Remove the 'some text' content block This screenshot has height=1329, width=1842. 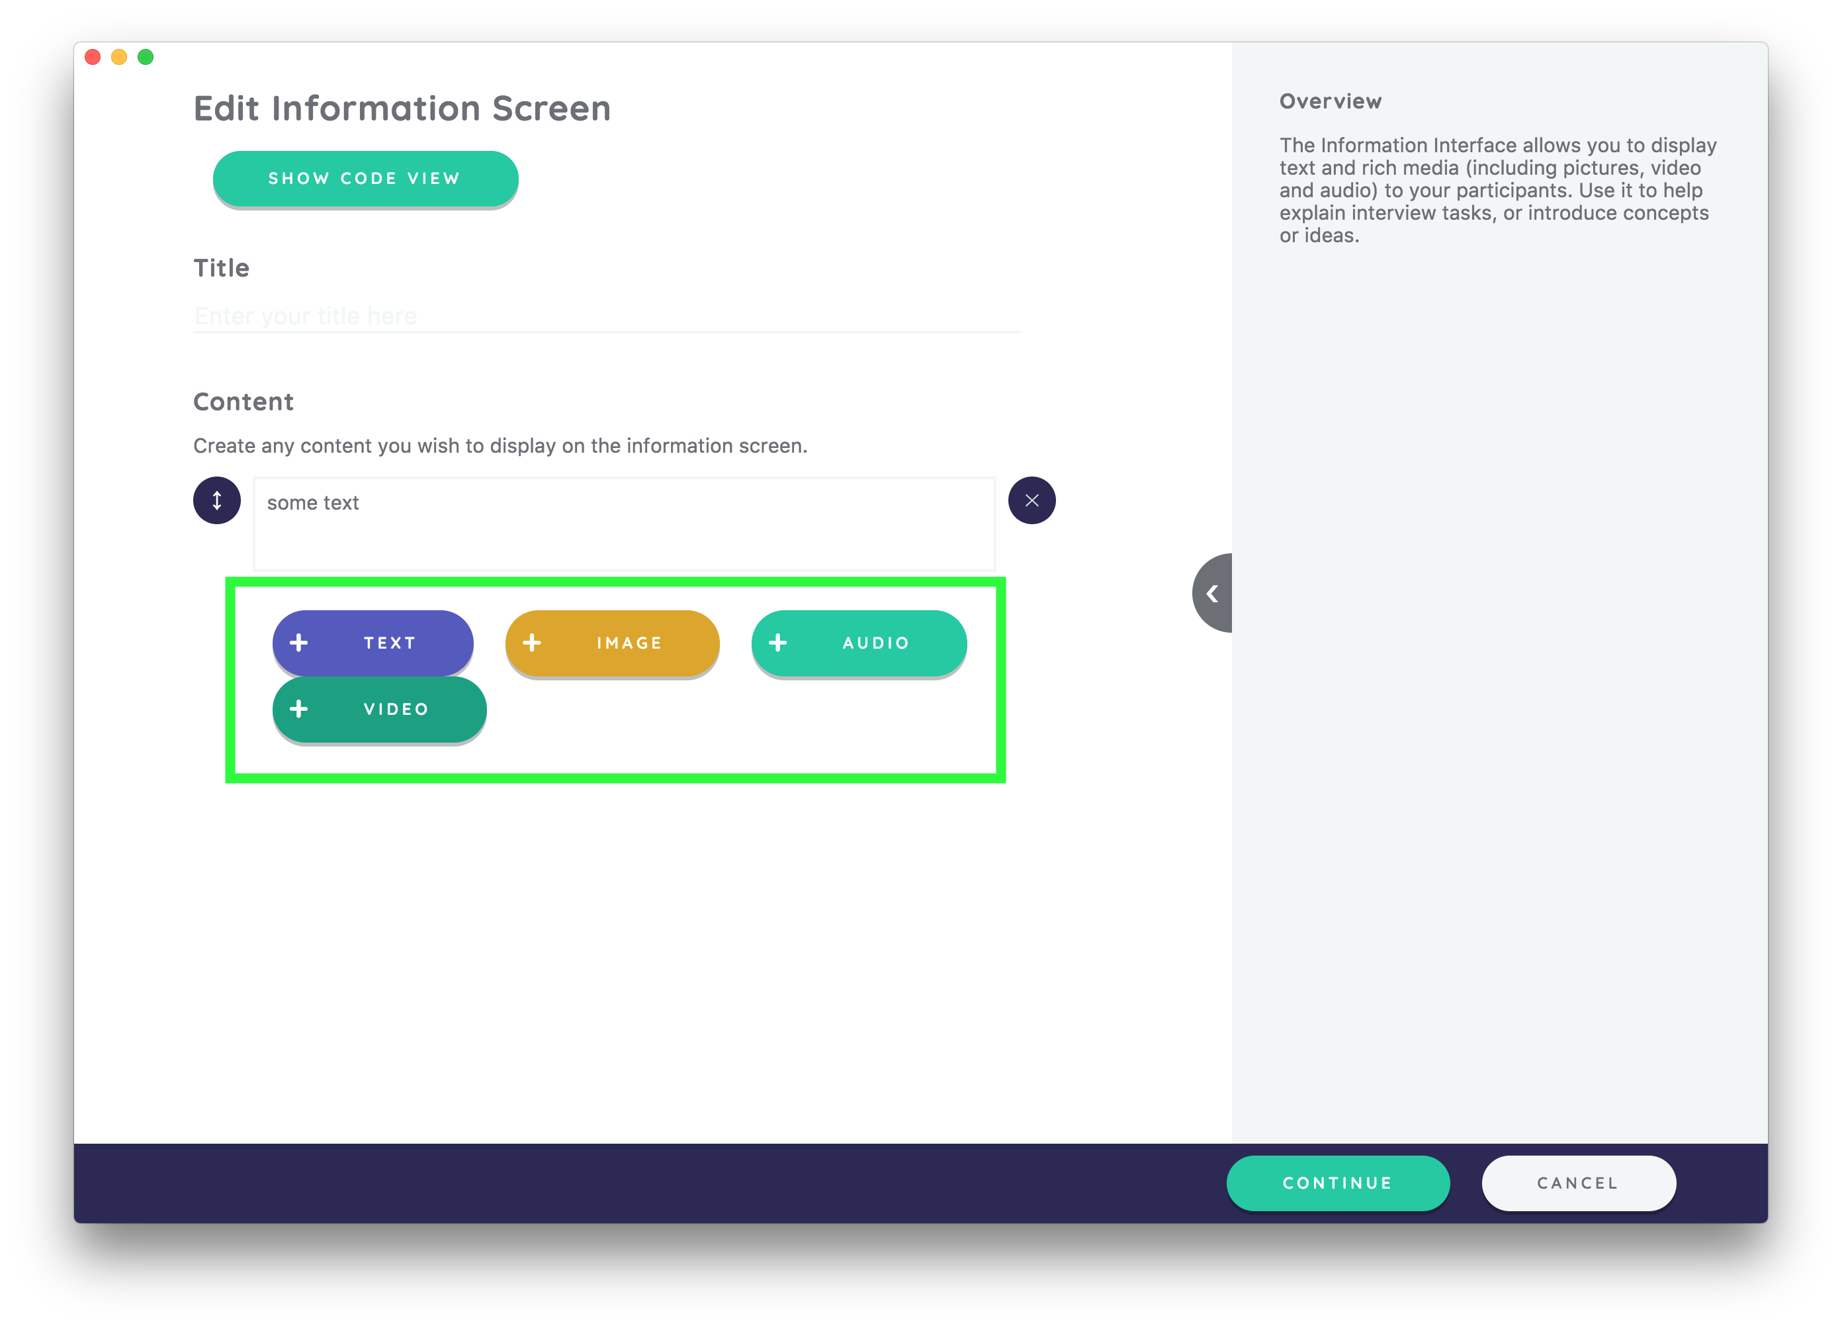1031,500
